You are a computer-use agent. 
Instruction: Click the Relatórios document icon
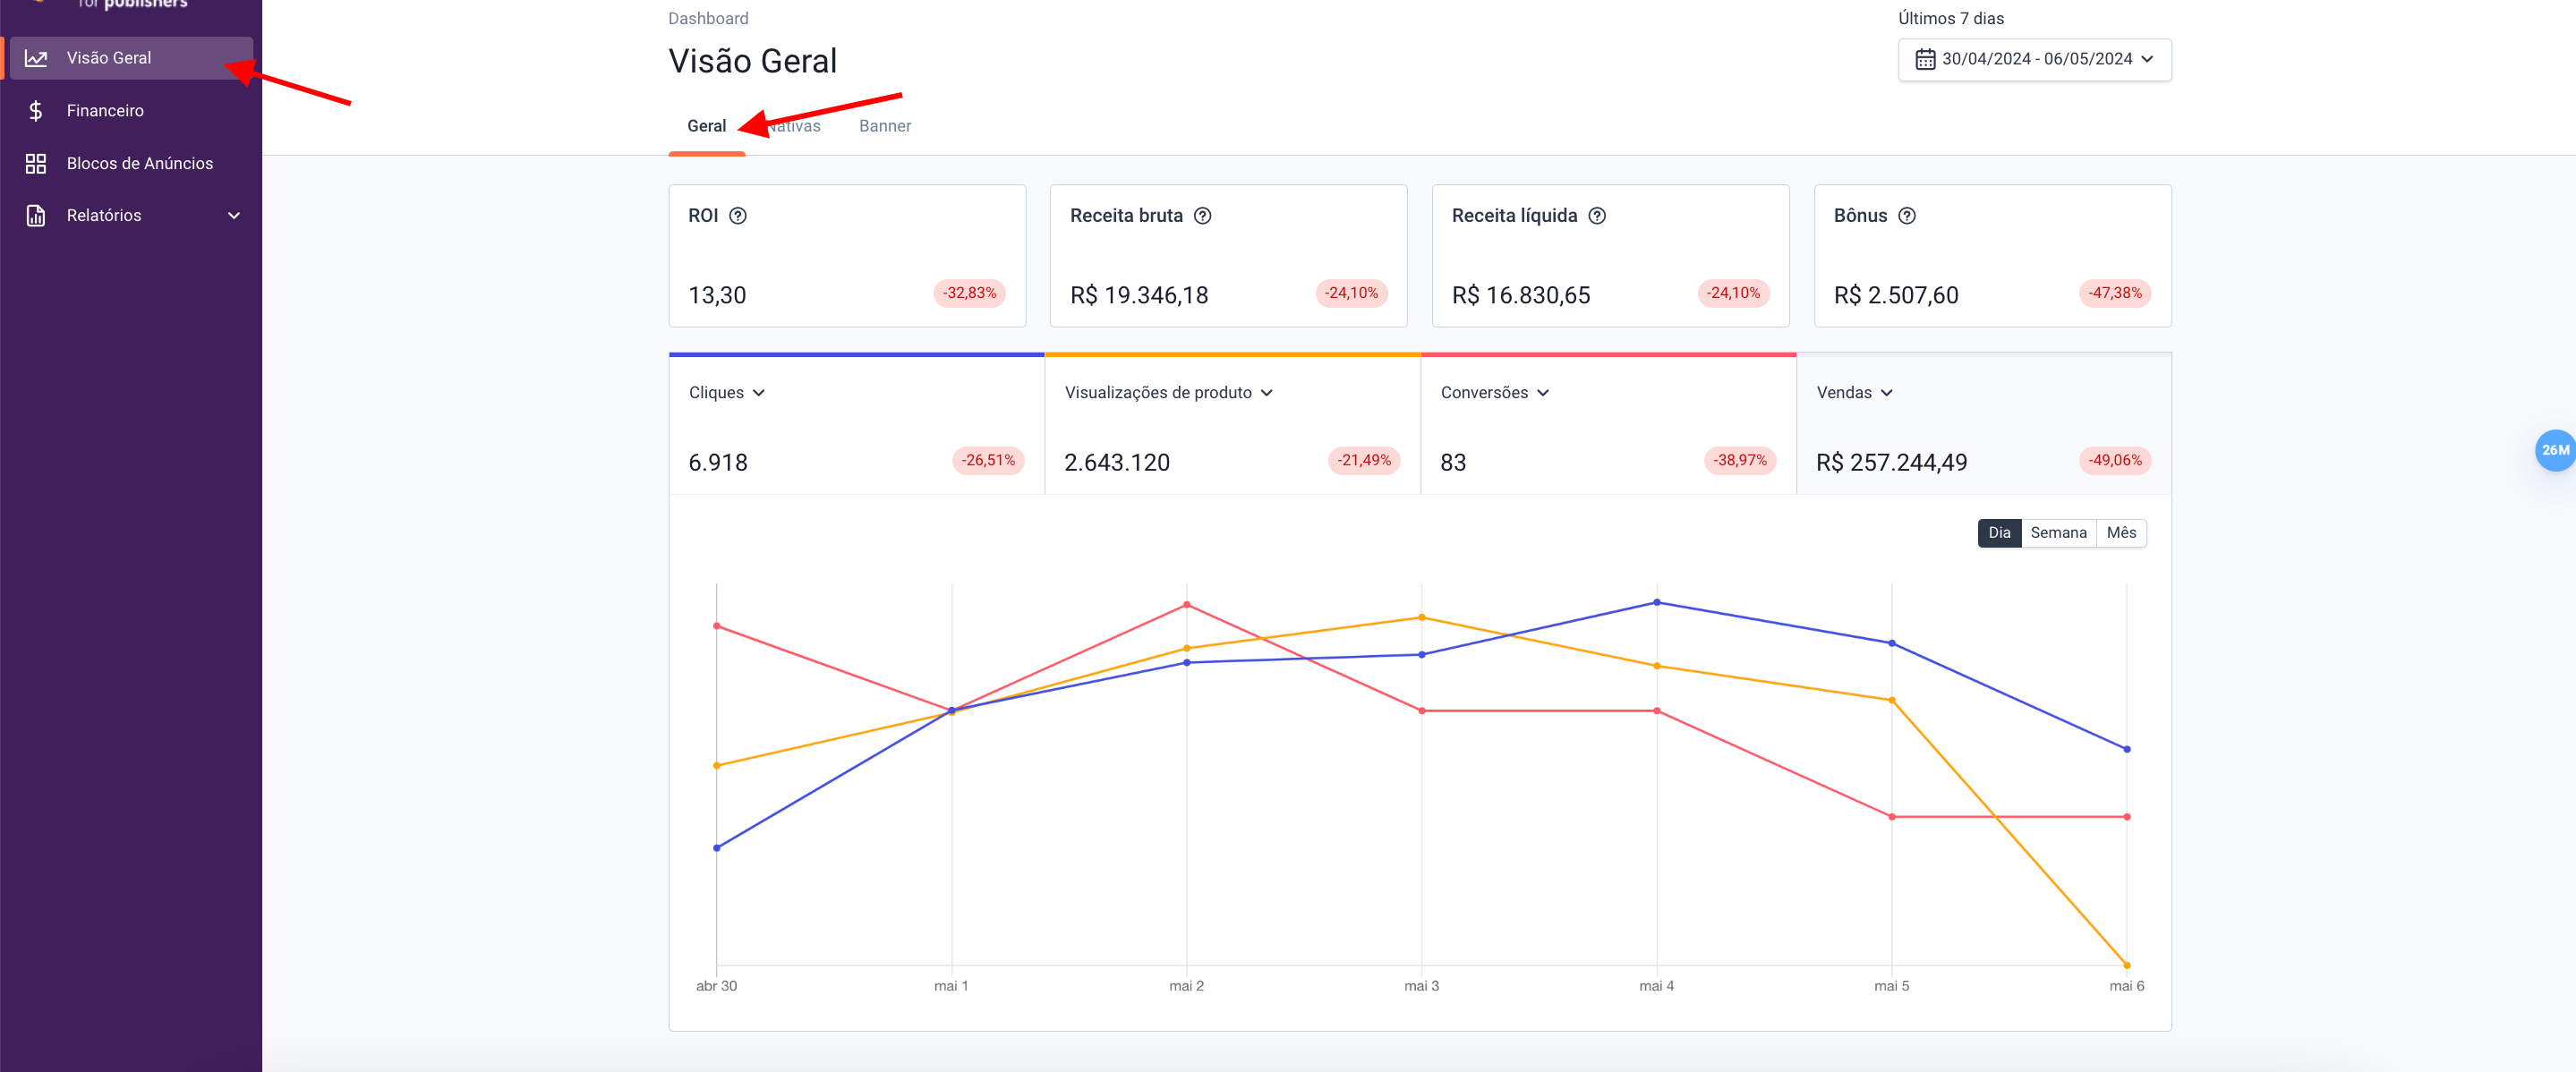coord(36,216)
